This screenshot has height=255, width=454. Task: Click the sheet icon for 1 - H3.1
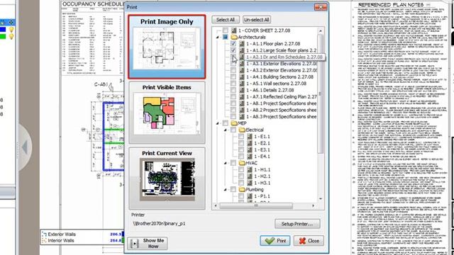click(x=250, y=183)
